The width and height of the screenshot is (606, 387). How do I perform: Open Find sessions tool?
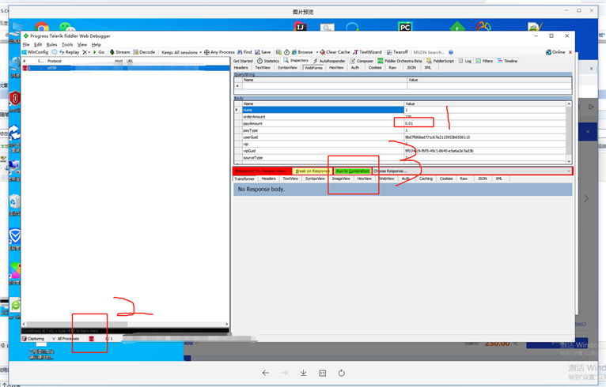[244, 52]
